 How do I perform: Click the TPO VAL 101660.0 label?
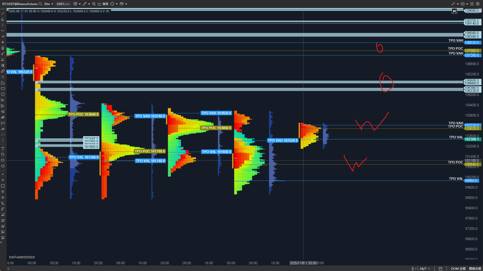(x=217, y=152)
